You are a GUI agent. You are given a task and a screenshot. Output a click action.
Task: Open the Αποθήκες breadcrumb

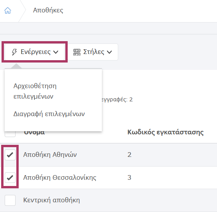pyautogui.click(x=48, y=10)
